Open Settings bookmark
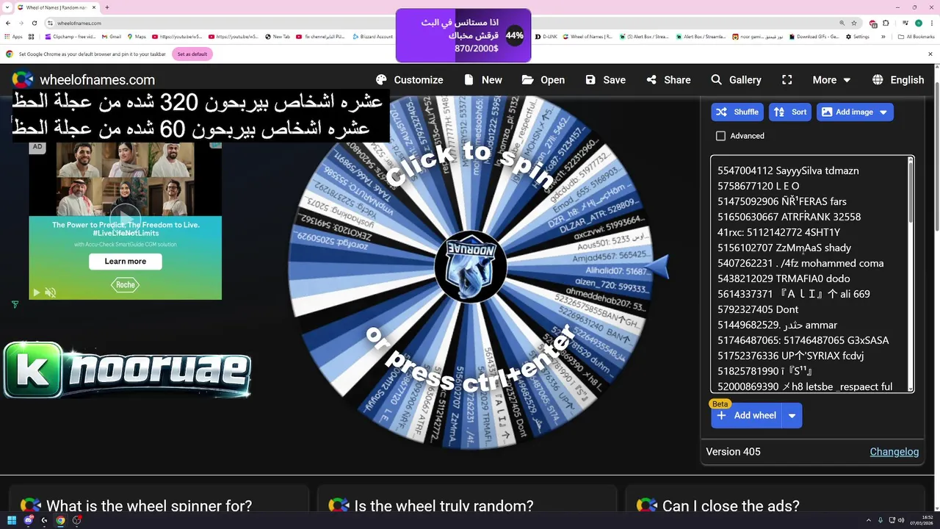Screen dimensions: 940x529 point(857,37)
